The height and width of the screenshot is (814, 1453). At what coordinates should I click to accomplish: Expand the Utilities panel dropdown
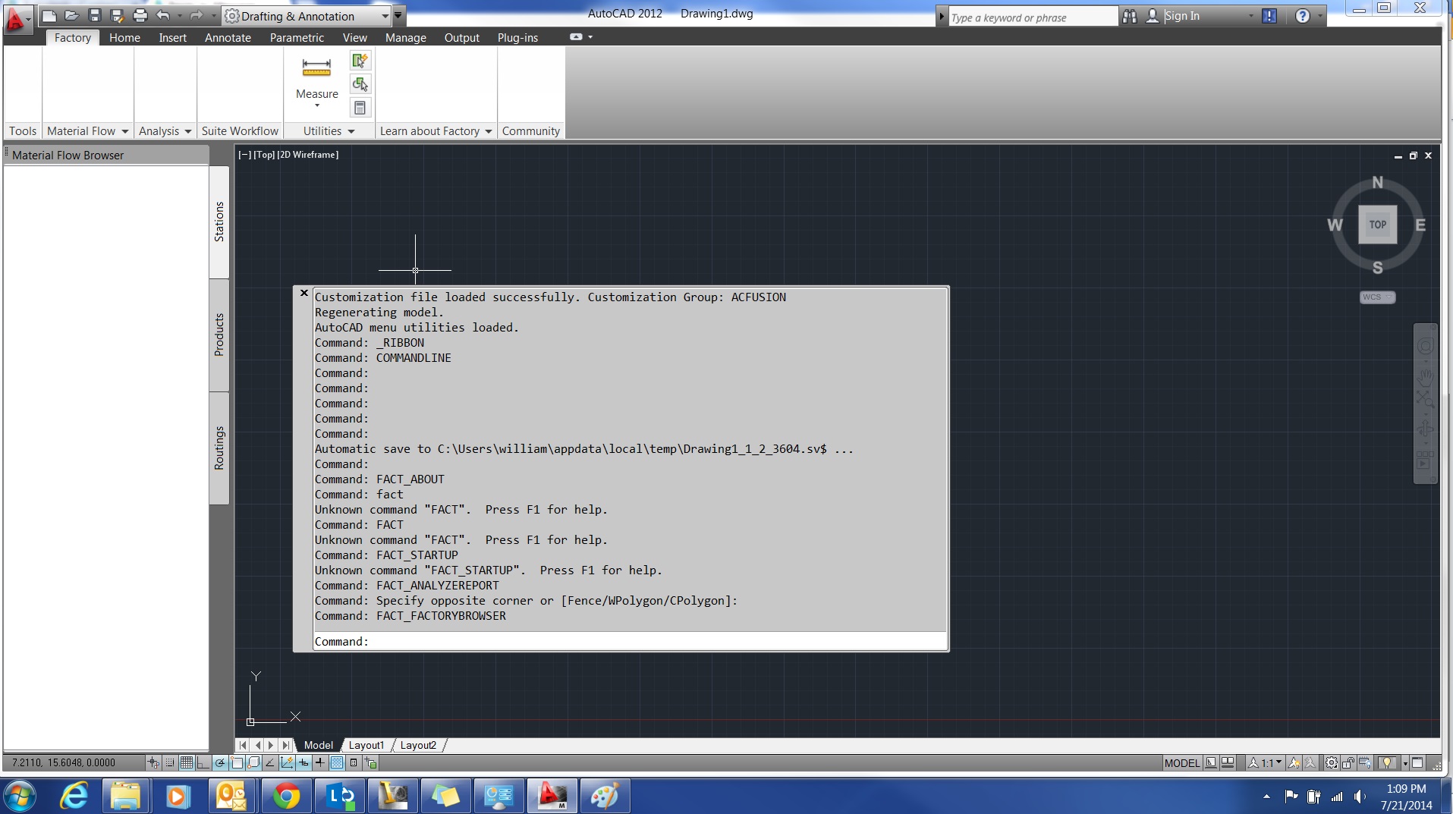(x=351, y=131)
